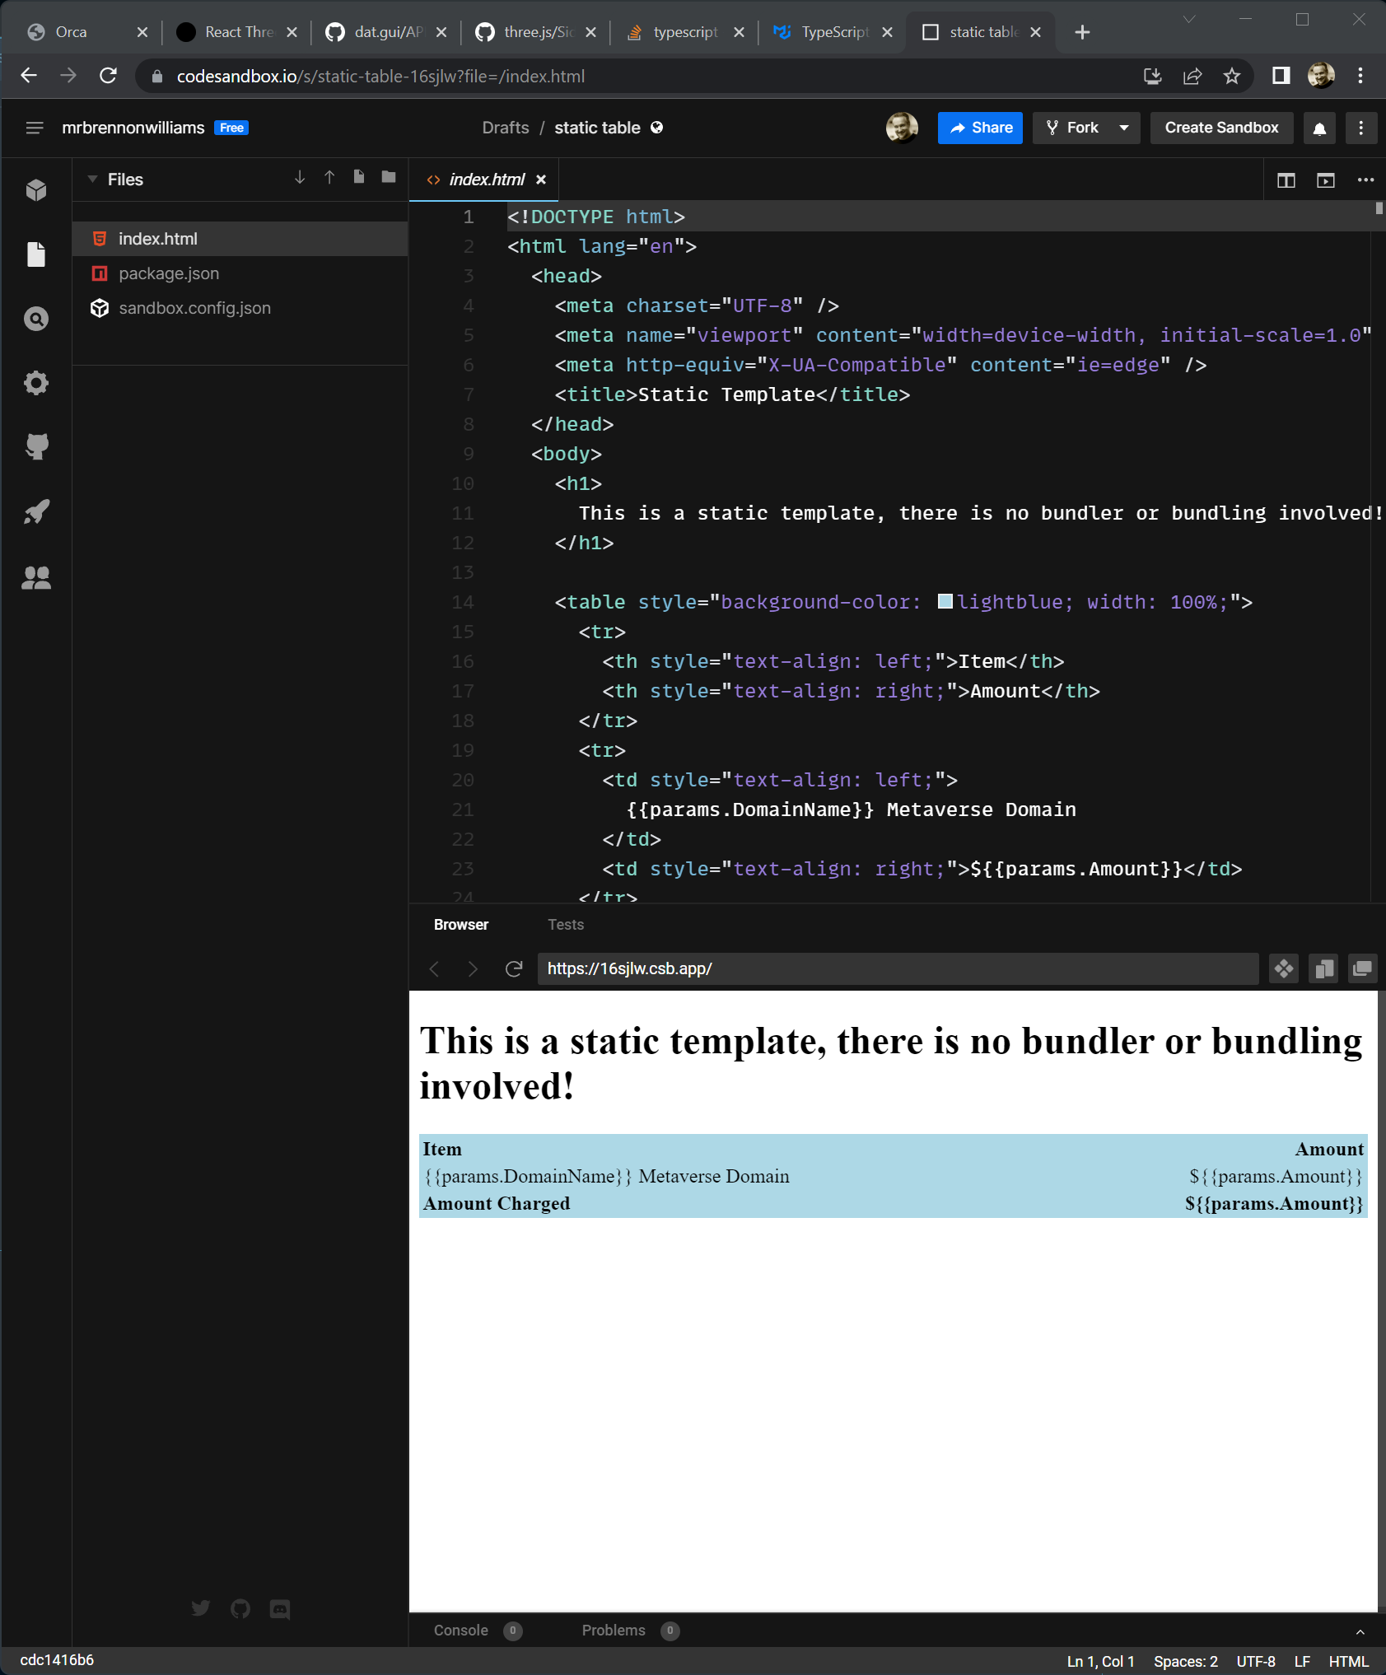Open the header vertical dots menu

click(1361, 128)
